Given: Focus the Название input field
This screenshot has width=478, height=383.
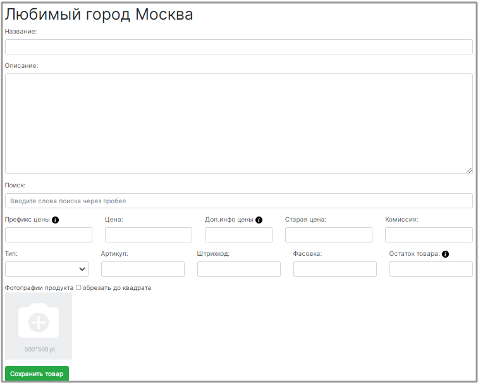Looking at the screenshot, I should (x=239, y=47).
